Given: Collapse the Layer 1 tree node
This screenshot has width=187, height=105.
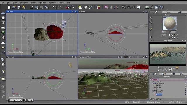Looking at the screenshot, I should [x=151, y=79].
